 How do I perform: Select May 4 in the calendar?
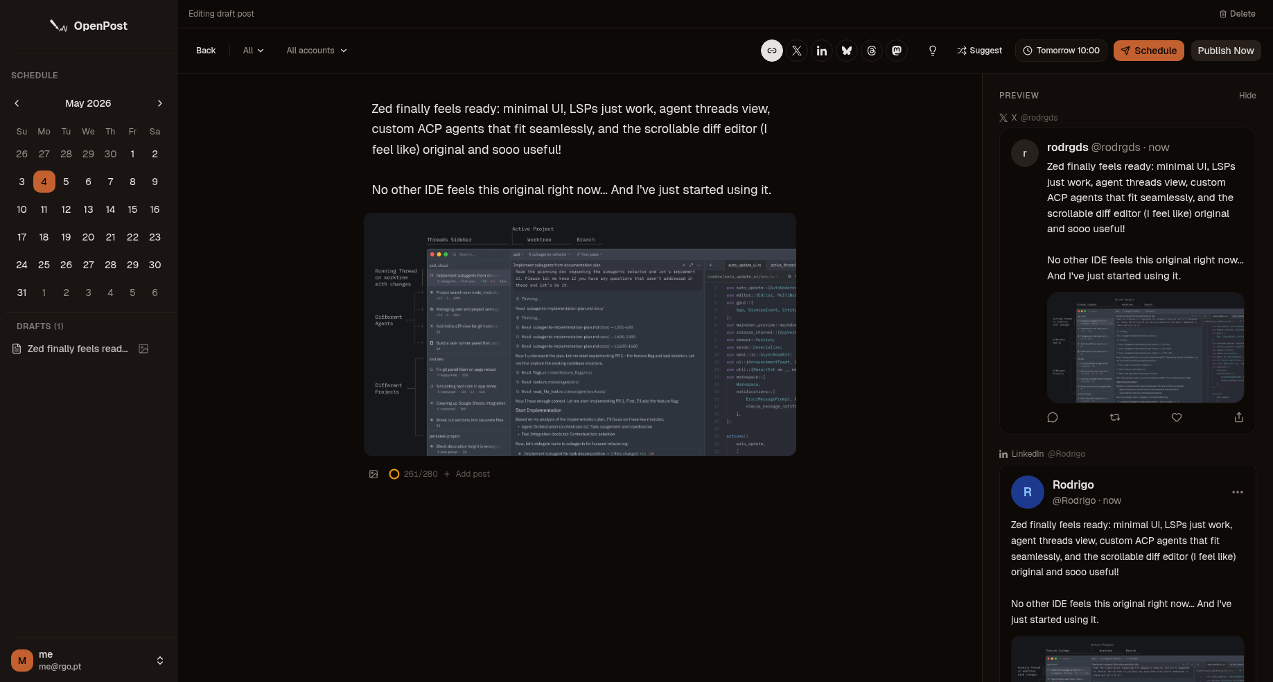coord(44,182)
